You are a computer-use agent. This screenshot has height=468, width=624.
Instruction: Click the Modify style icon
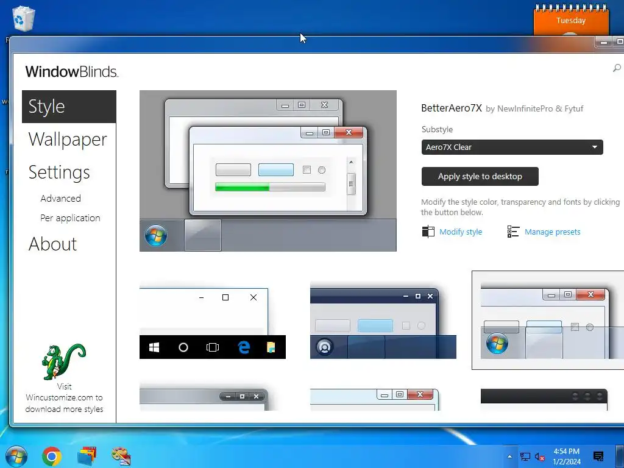428,232
